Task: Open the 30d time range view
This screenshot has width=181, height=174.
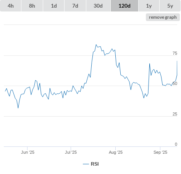Action: pos(98,6)
